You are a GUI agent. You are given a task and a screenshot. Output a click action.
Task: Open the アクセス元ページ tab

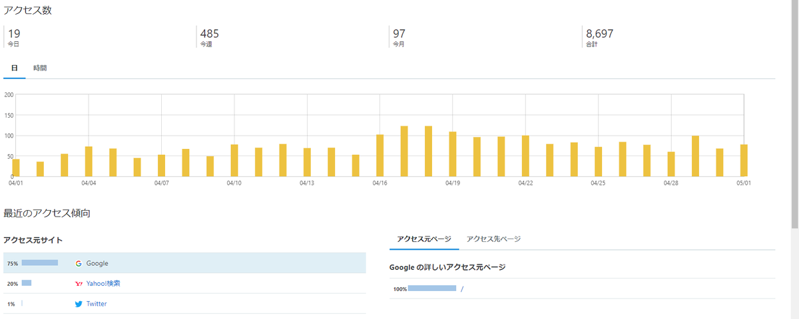point(424,239)
